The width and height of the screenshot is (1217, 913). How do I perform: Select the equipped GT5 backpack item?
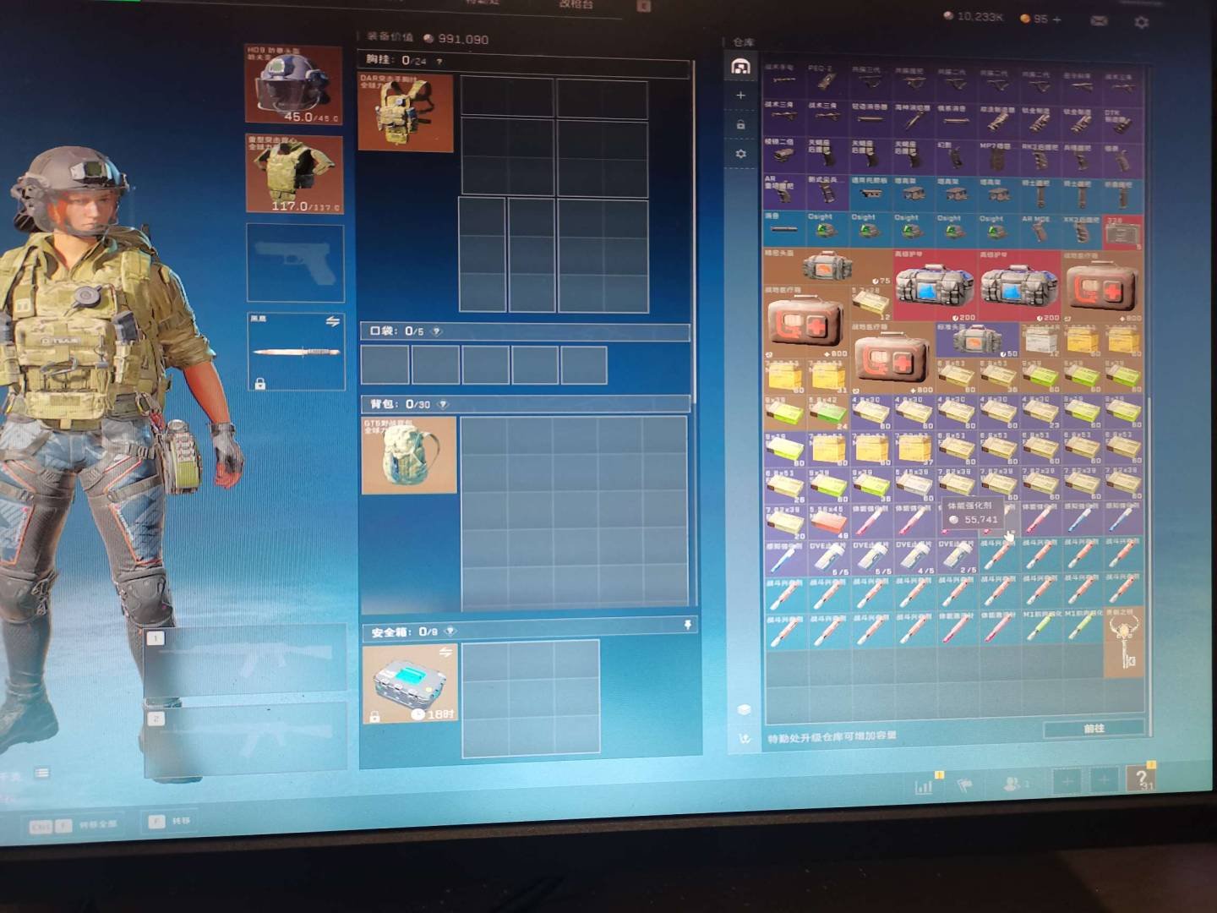(409, 455)
